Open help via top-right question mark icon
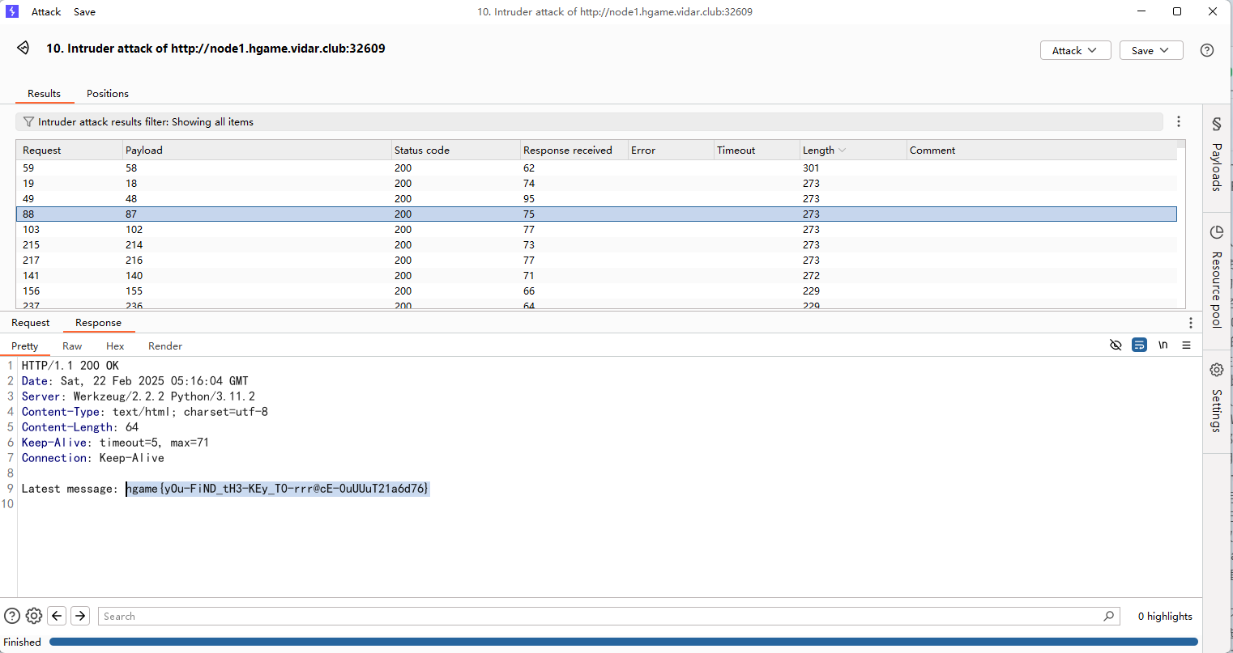Screen dimensions: 1233x653 click(1207, 50)
